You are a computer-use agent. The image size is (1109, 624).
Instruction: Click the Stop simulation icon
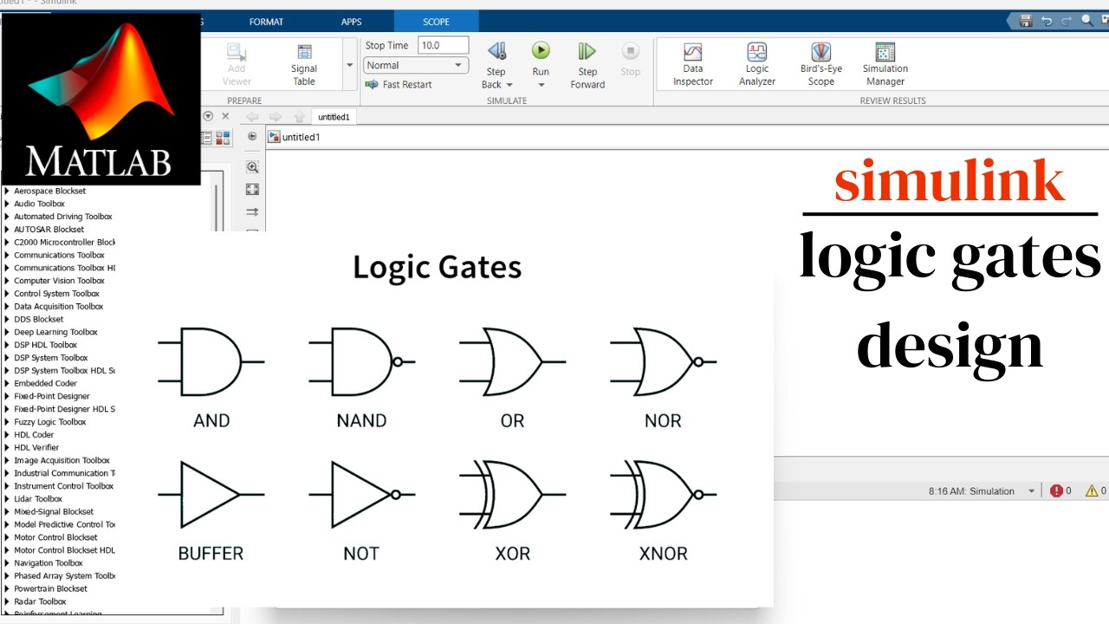pyautogui.click(x=631, y=51)
